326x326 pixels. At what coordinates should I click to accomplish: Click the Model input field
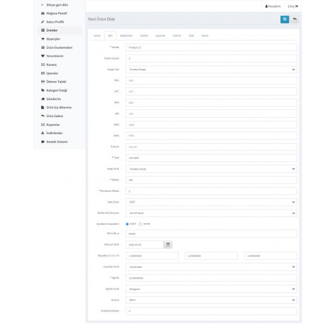pos(211,47)
